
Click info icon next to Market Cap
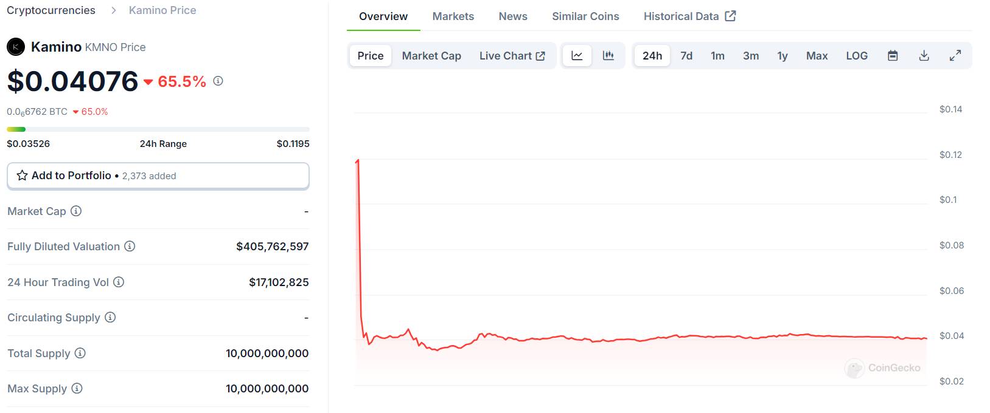pyautogui.click(x=76, y=211)
